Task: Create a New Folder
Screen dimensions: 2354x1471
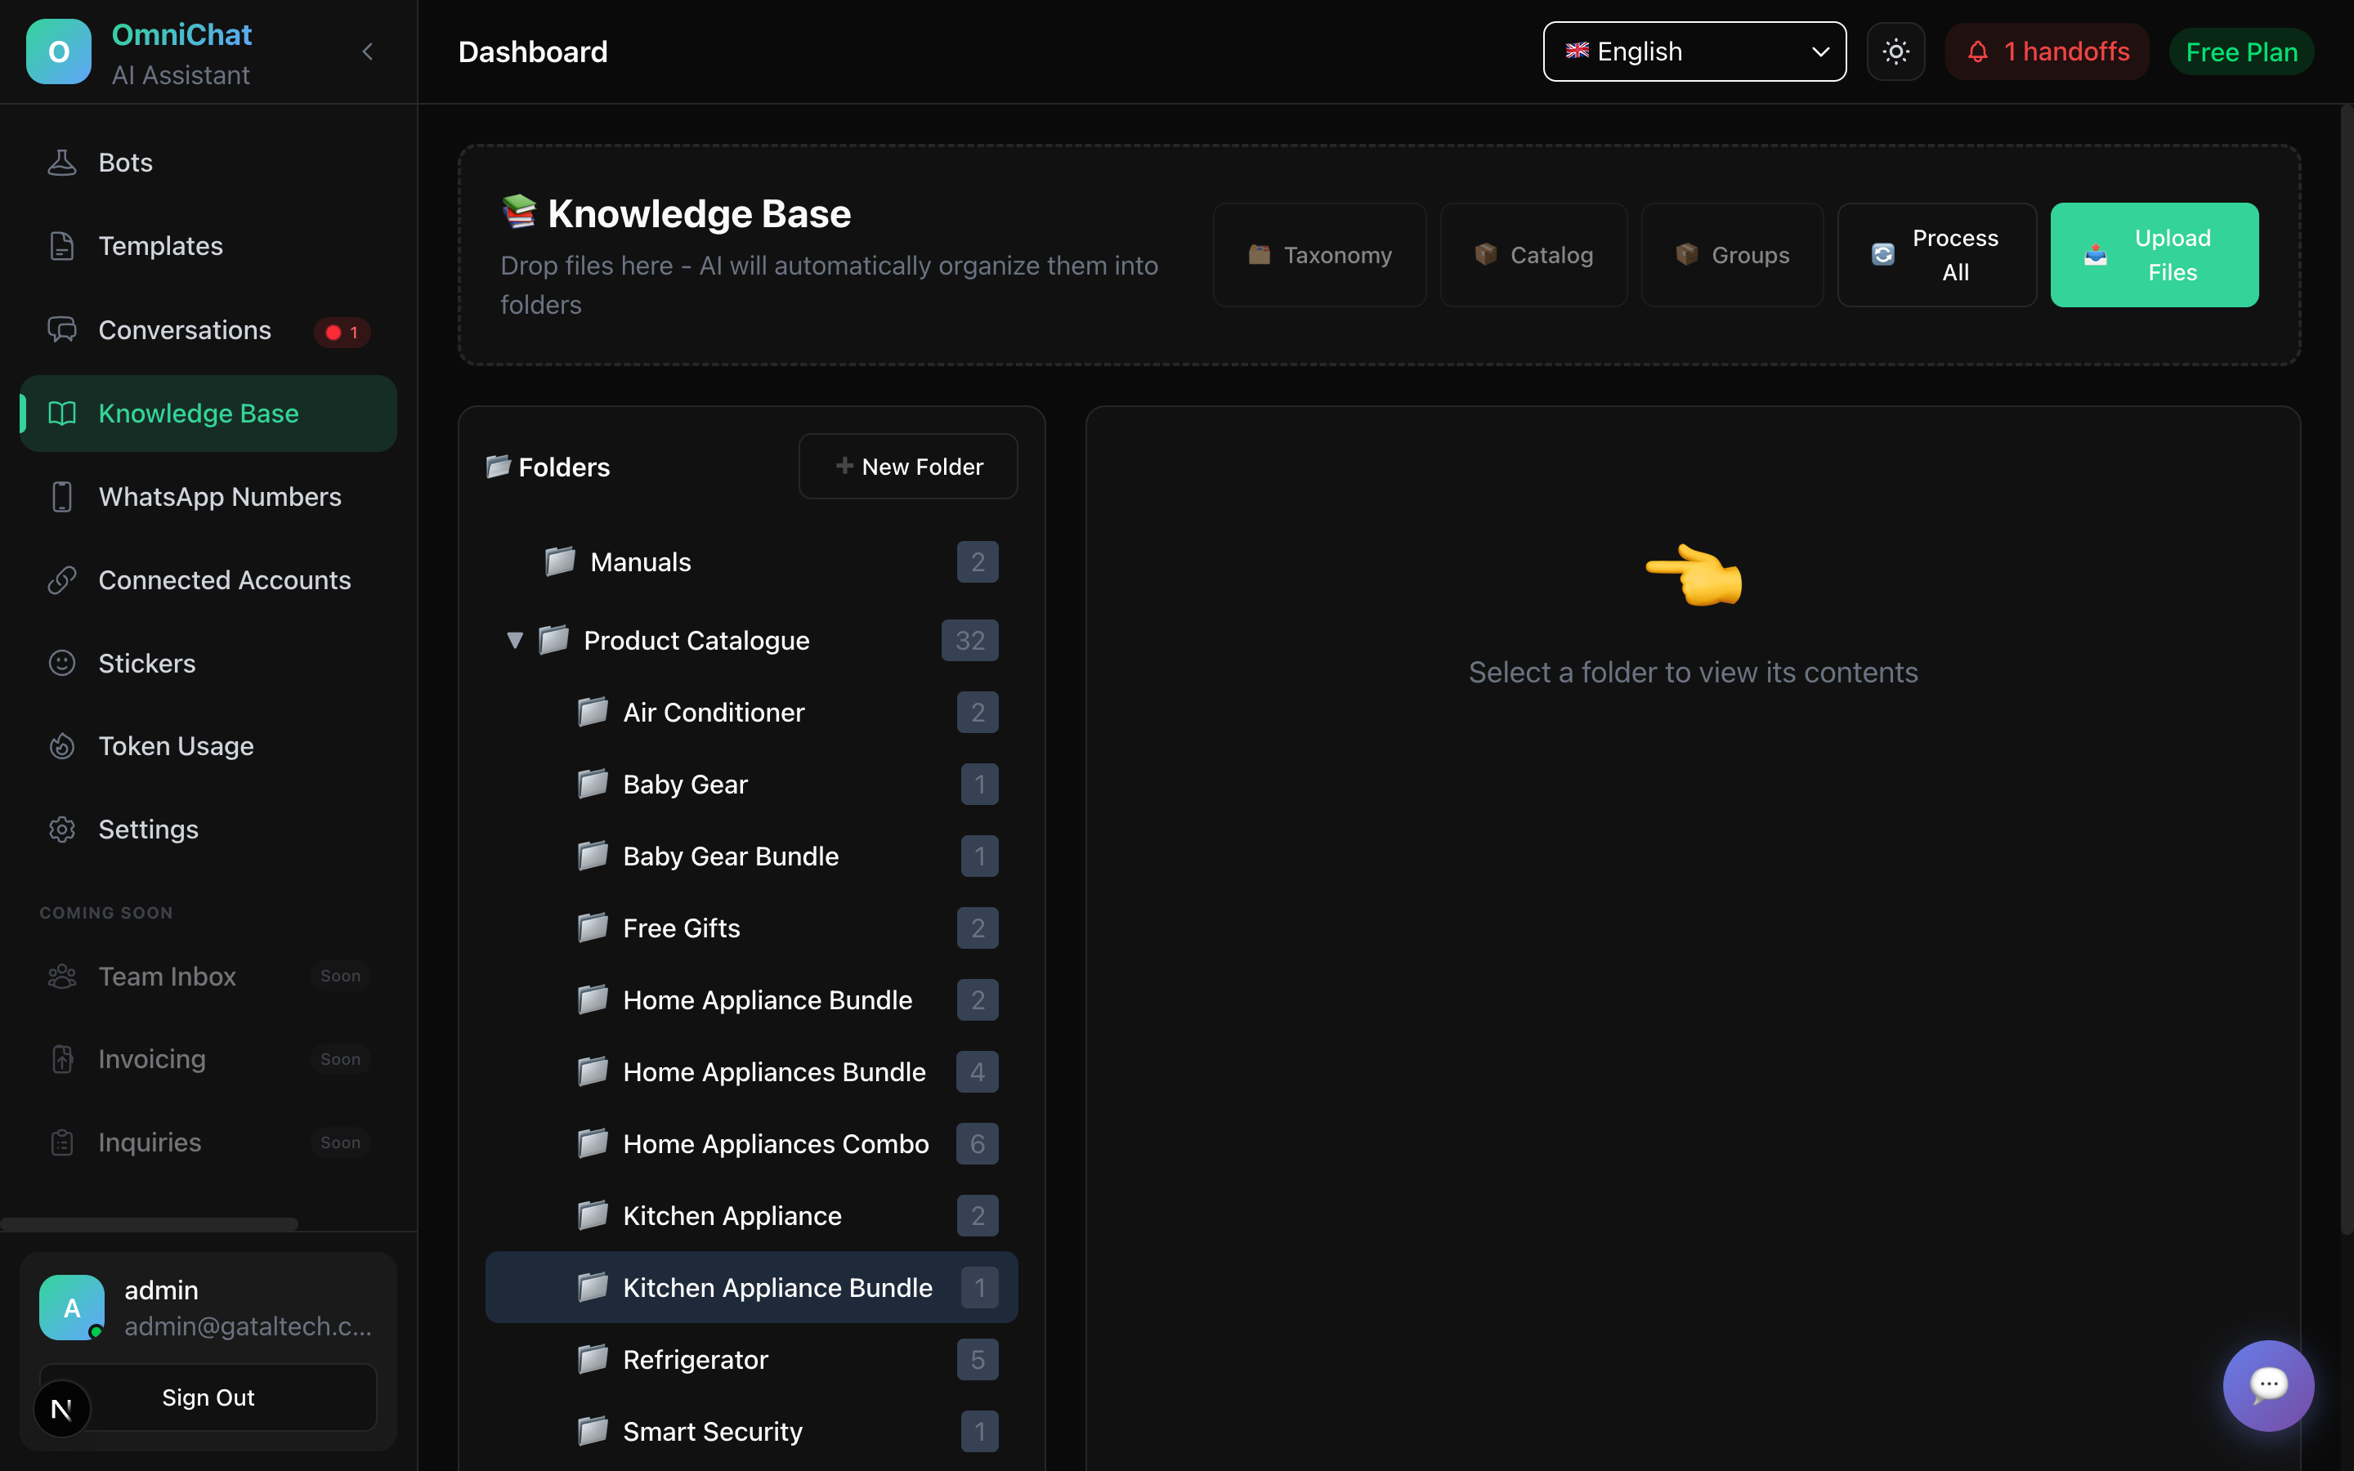Action: click(907, 467)
